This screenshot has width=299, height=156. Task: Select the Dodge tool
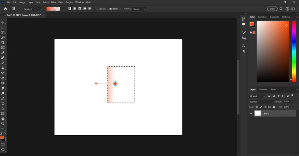pos(3,93)
